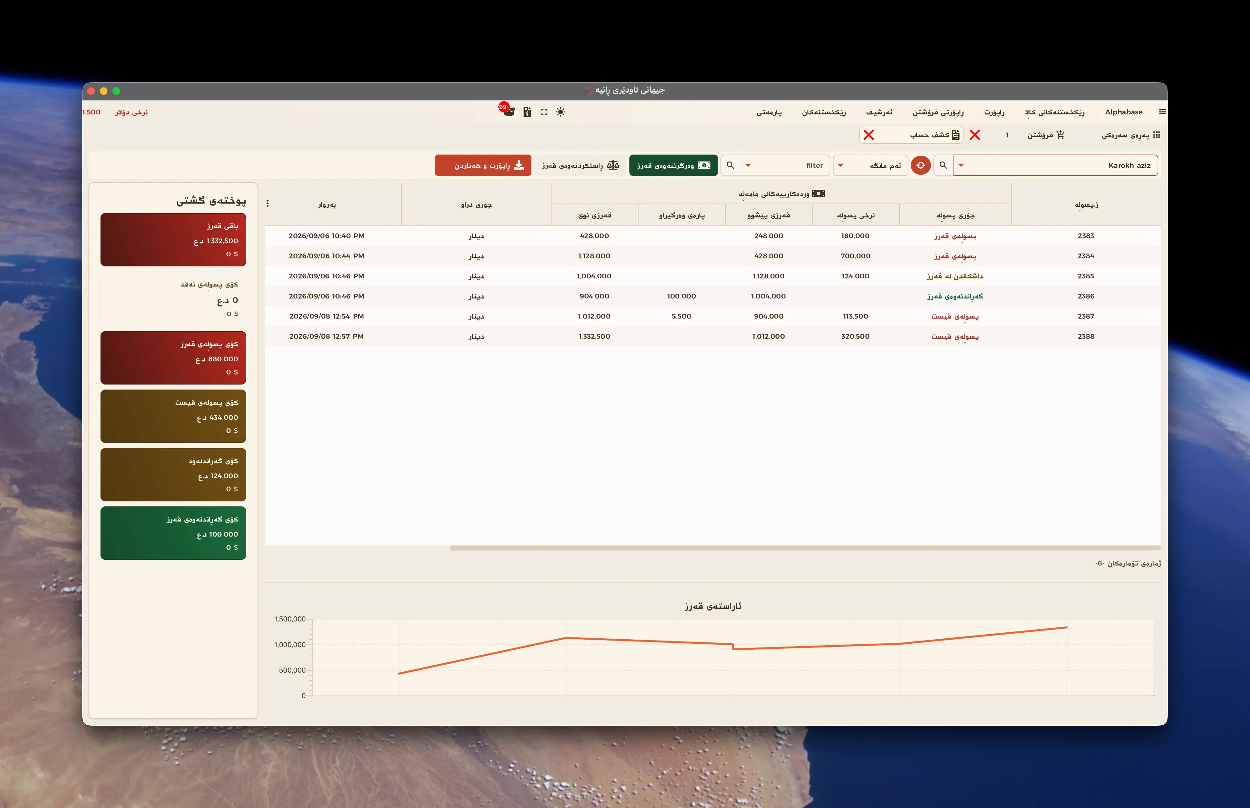
Task: Click the date 2026/09/08 12:57 PM
Action: (x=326, y=336)
